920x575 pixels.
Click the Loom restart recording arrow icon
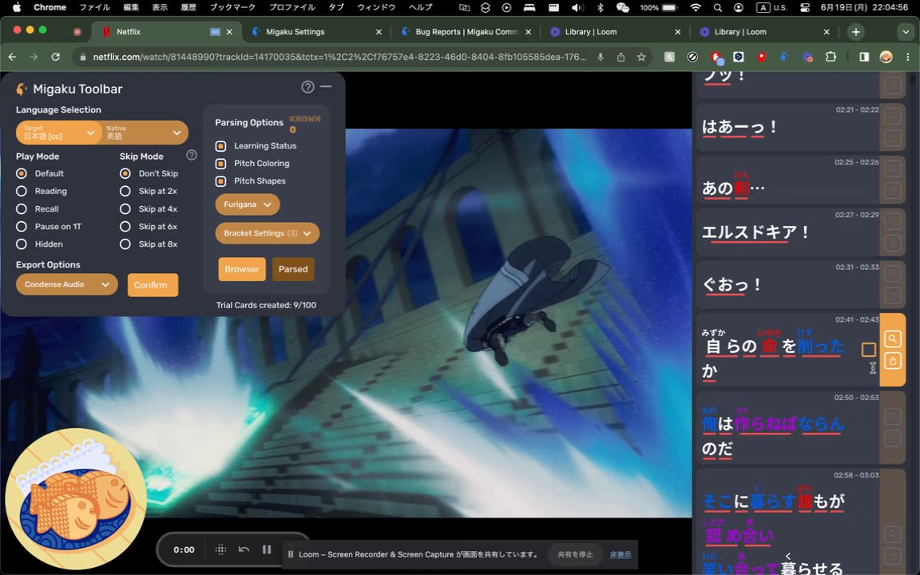pyautogui.click(x=244, y=549)
